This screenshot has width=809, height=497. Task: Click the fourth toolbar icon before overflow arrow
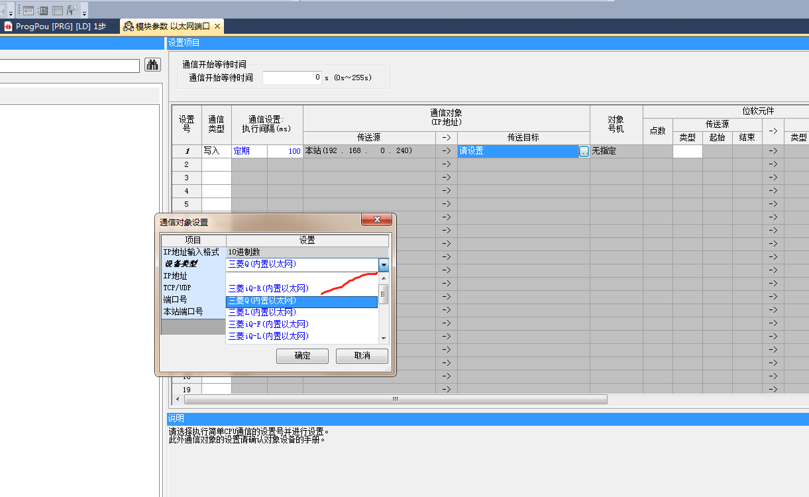point(72,11)
